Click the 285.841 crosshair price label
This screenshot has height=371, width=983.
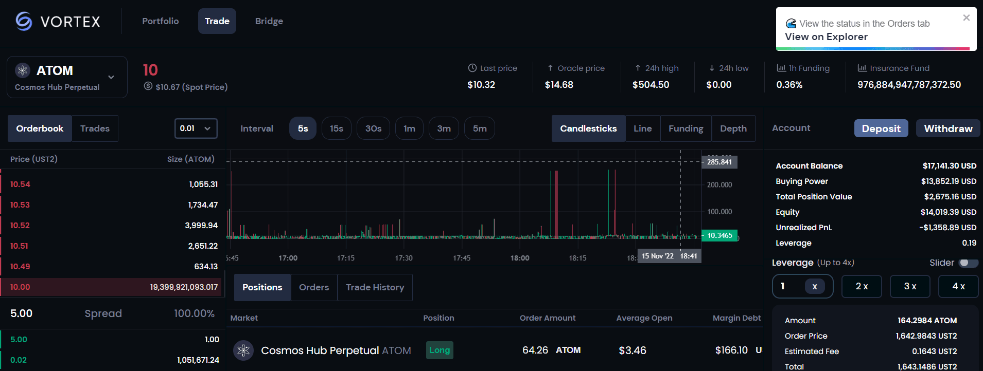pos(719,162)
